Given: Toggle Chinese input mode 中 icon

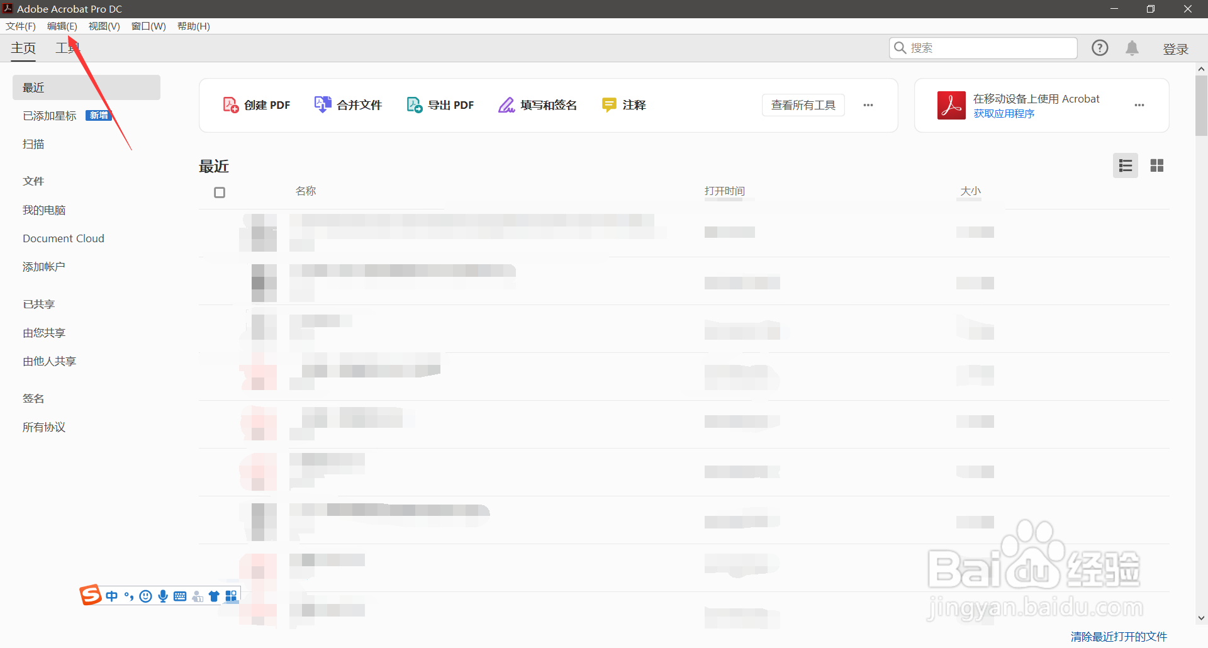Looking at the screenshot, I should 112,596.
